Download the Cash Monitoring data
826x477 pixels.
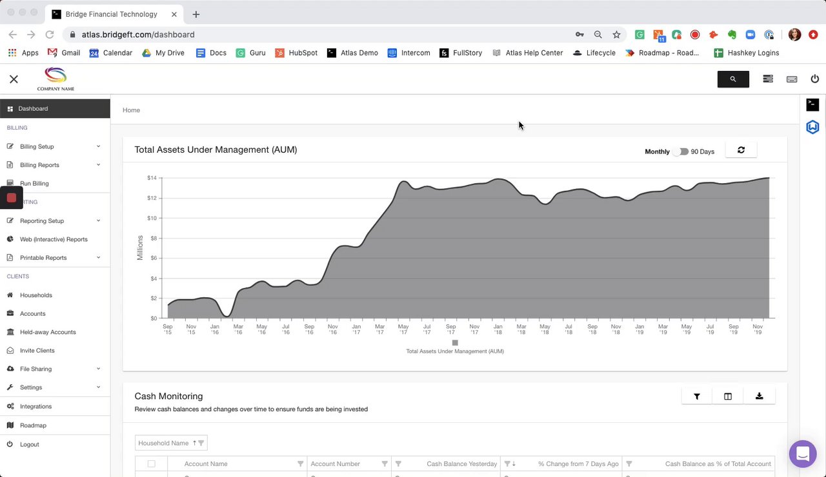759,396
